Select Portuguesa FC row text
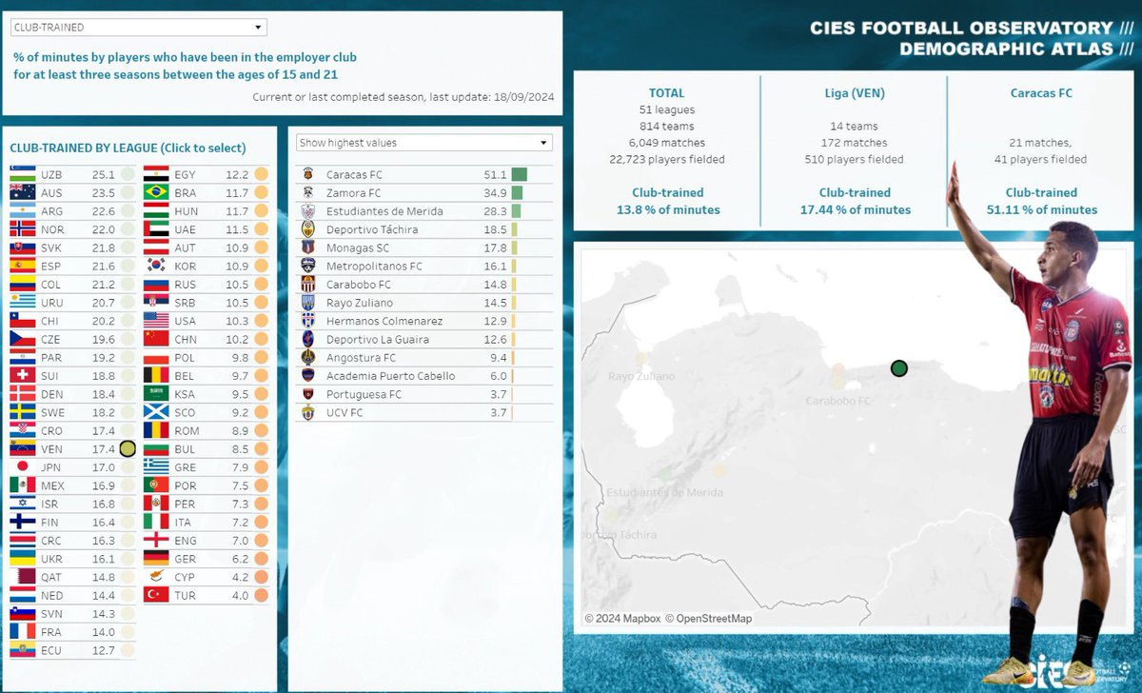Image resolution: width=1142 pixels, height=693 pixels. coord(364,394)
